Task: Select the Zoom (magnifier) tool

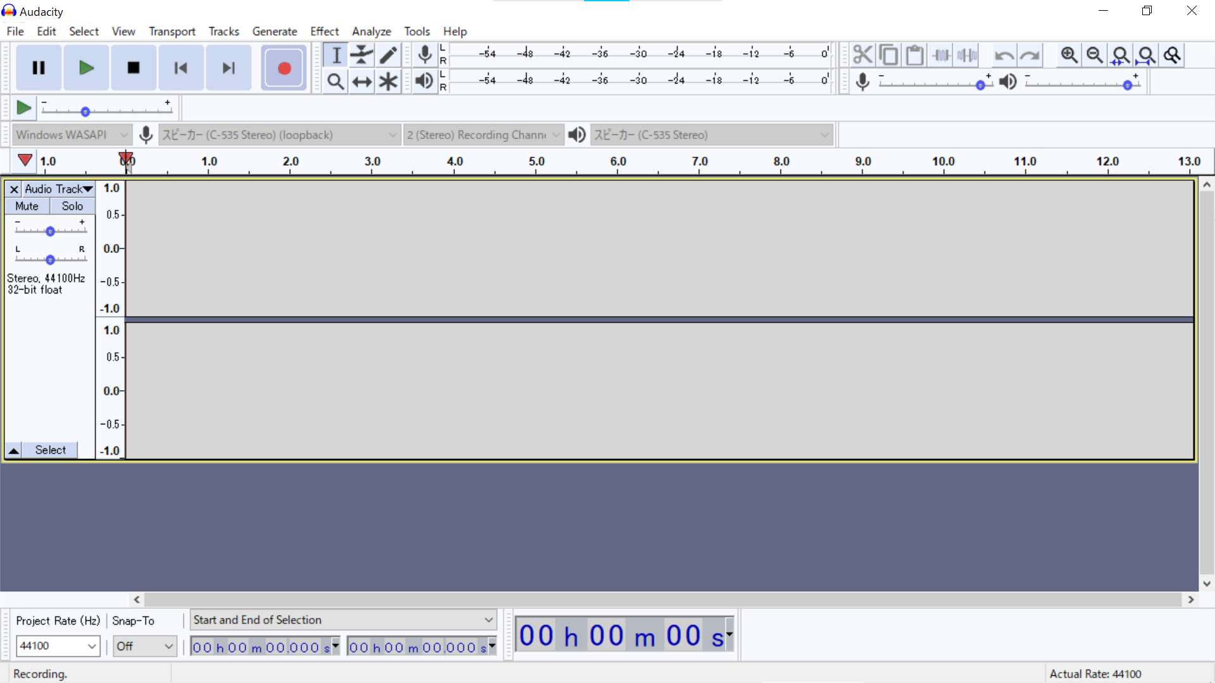Action: click(x=336, y=82)
